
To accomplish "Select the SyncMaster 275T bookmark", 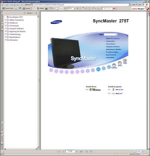I will tap(16, 17).
